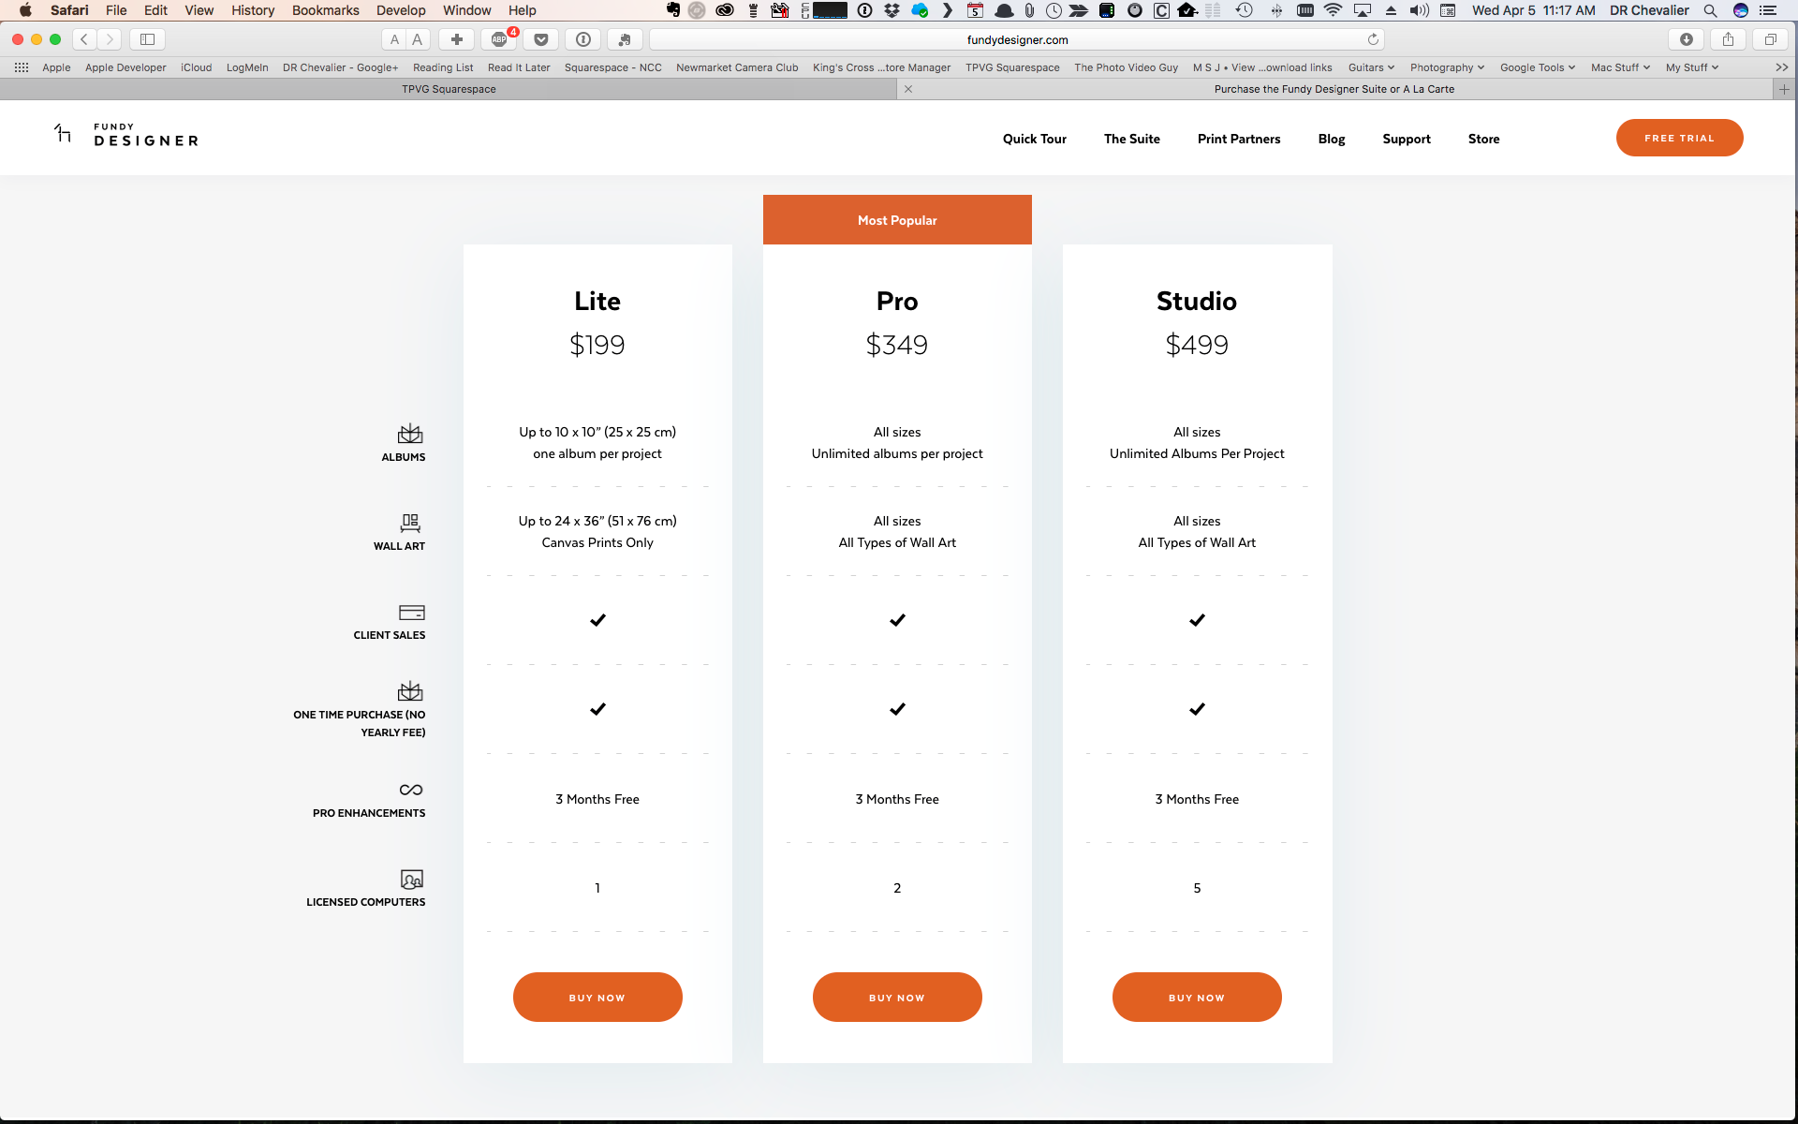Open the 1Password extension in toolbar
1798x1124 pixels.
583,39
